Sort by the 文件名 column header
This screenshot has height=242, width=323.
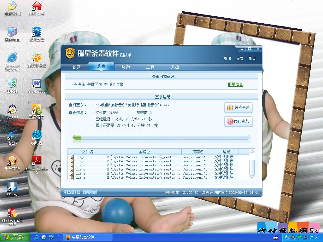tap(87, 152)
